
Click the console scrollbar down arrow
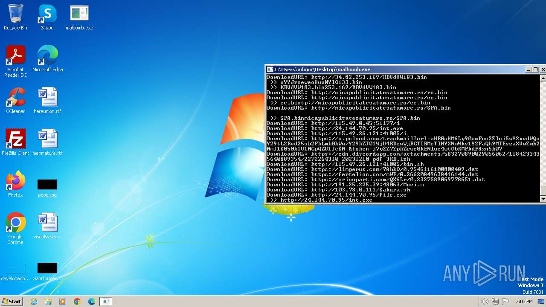543,199
